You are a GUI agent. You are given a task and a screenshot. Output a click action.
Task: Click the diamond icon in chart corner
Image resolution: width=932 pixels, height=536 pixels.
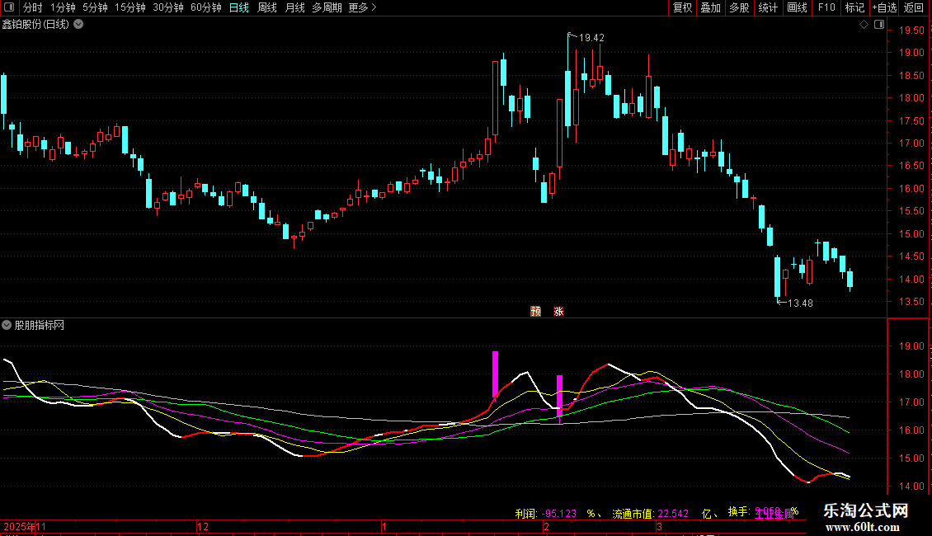(864, 25)
